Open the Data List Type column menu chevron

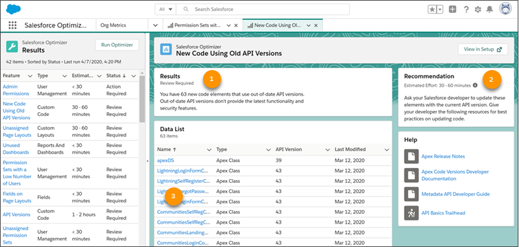[x=269, y=150]
